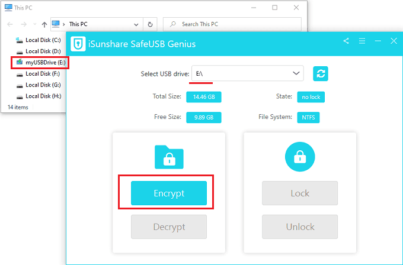Refresh the This PC window
Image resolution: width=403 pixels, height=265 pixels.
click(150, 24)
